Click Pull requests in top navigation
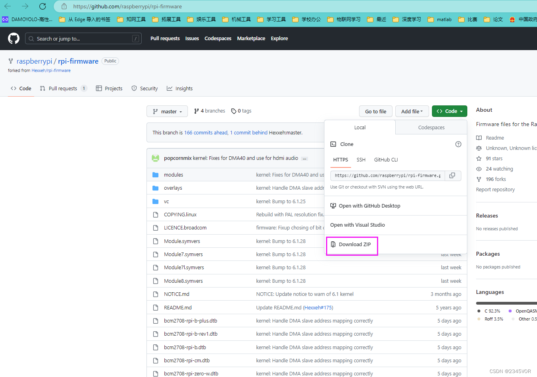Screen dimensions: 537x377 [x=165, y=39]
